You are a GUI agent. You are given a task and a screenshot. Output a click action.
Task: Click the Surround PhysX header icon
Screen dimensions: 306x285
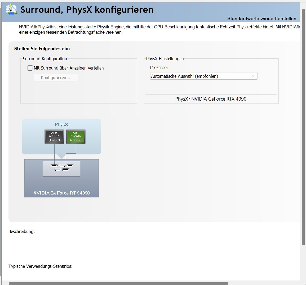click(11, 10)
